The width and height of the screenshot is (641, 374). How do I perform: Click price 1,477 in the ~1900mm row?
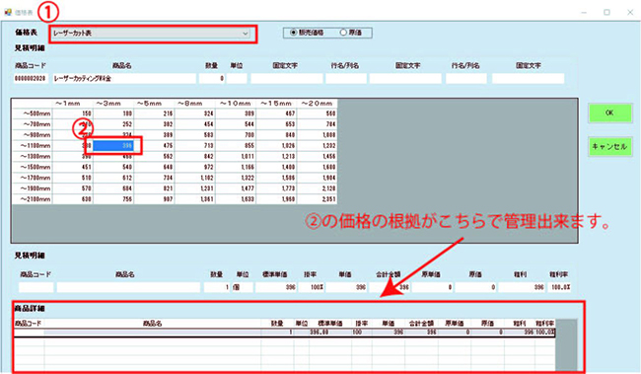coord(236,188)
